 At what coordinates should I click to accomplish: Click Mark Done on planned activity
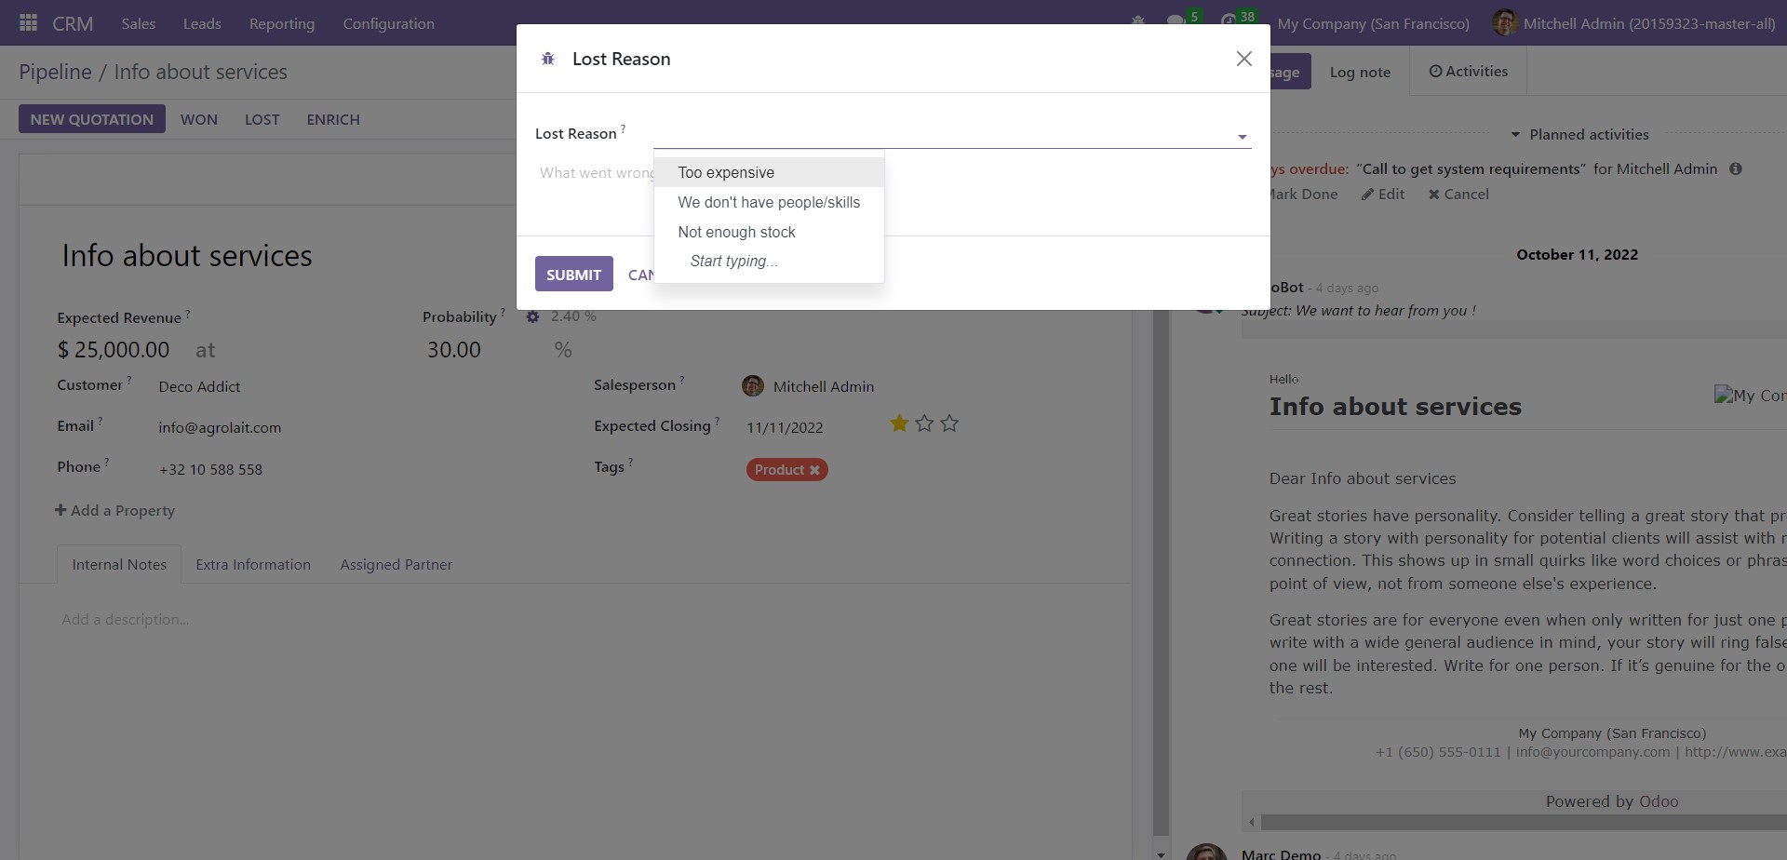[x=1303, y=194]
